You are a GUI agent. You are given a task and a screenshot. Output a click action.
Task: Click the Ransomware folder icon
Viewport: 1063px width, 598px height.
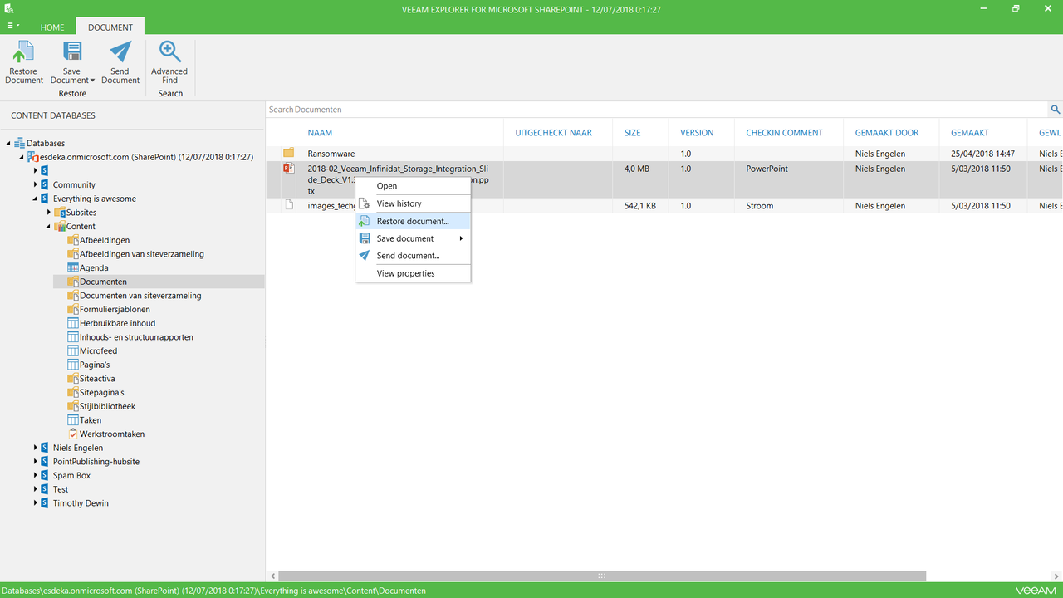[x=289, y=154]
